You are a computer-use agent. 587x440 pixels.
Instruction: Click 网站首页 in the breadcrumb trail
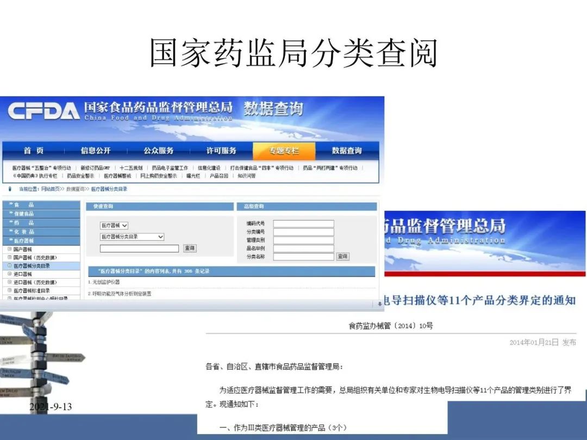tap(51, 189)
